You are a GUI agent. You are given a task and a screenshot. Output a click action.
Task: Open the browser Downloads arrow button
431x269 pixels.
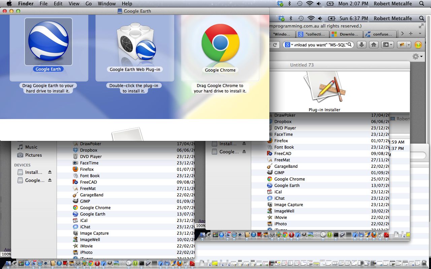(361, 45)
